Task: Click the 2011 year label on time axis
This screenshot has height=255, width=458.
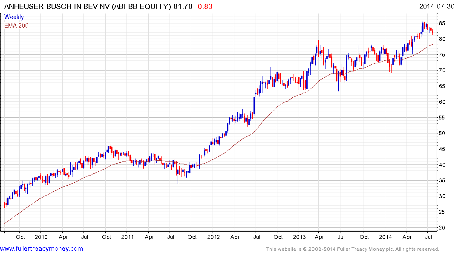Action: 127,237
